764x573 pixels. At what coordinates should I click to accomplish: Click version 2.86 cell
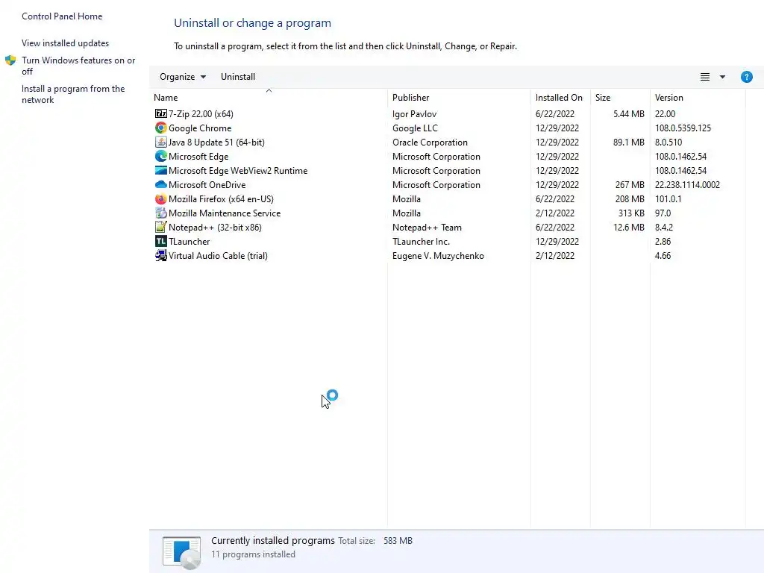coord(663,241)
